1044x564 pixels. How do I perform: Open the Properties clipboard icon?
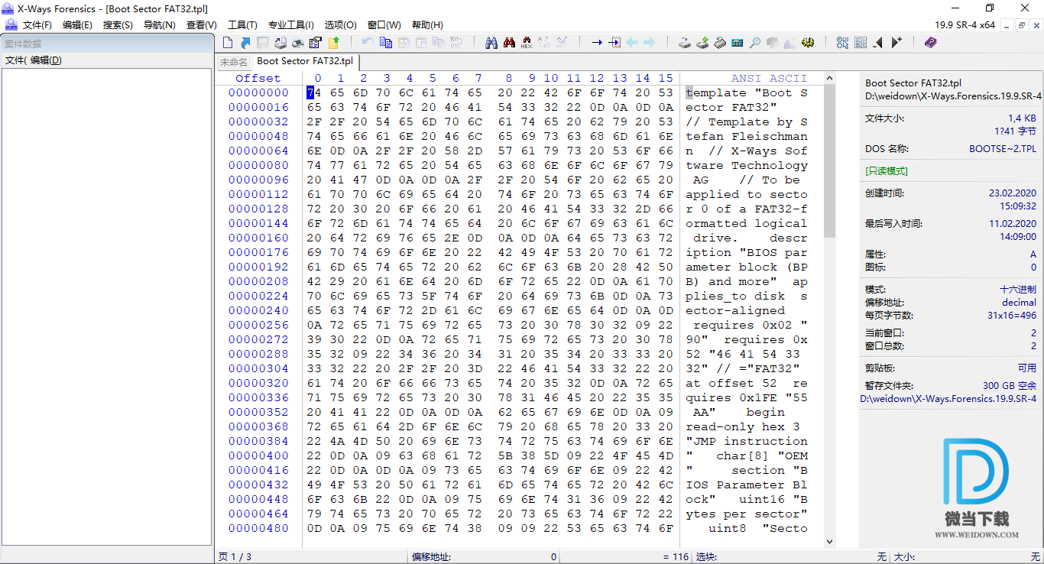point(316,43)
